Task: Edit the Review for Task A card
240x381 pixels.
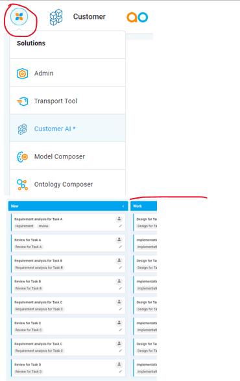Action: pos(120,247)
